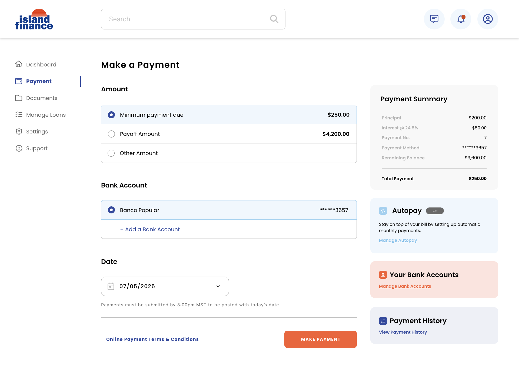Expand the payment date dropdown chevron
This screenshot has width=519, height=379.
point(218,286)
